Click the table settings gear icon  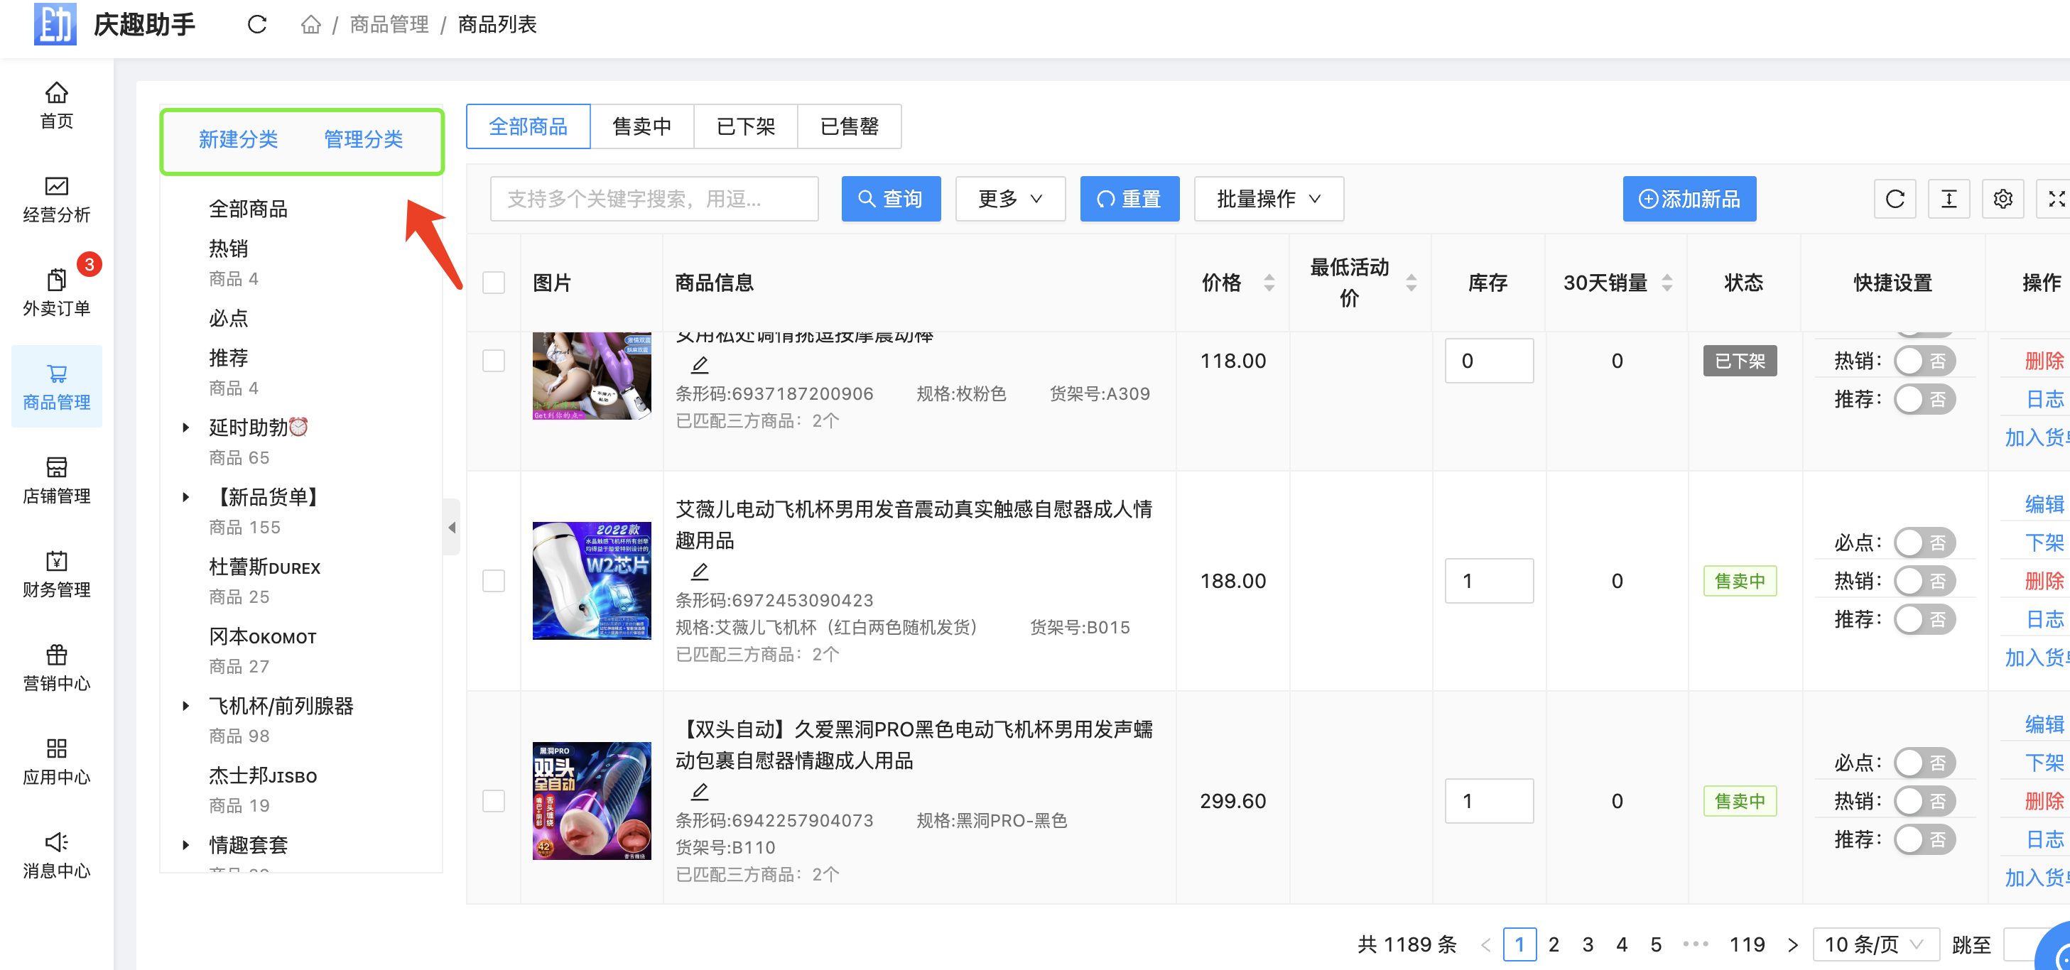2002,199
